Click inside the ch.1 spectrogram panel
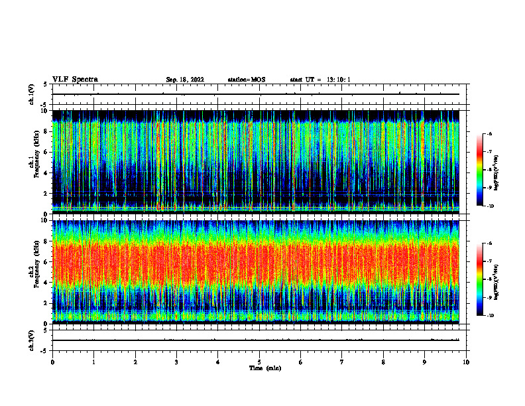This screenshot has width=525, height=406. click(x=255, y=162)
